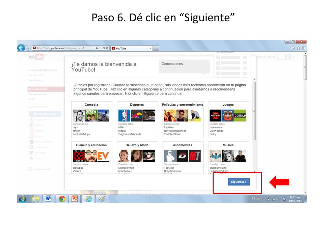Select the Películas y entretenimiento heading

click(183, 105)
